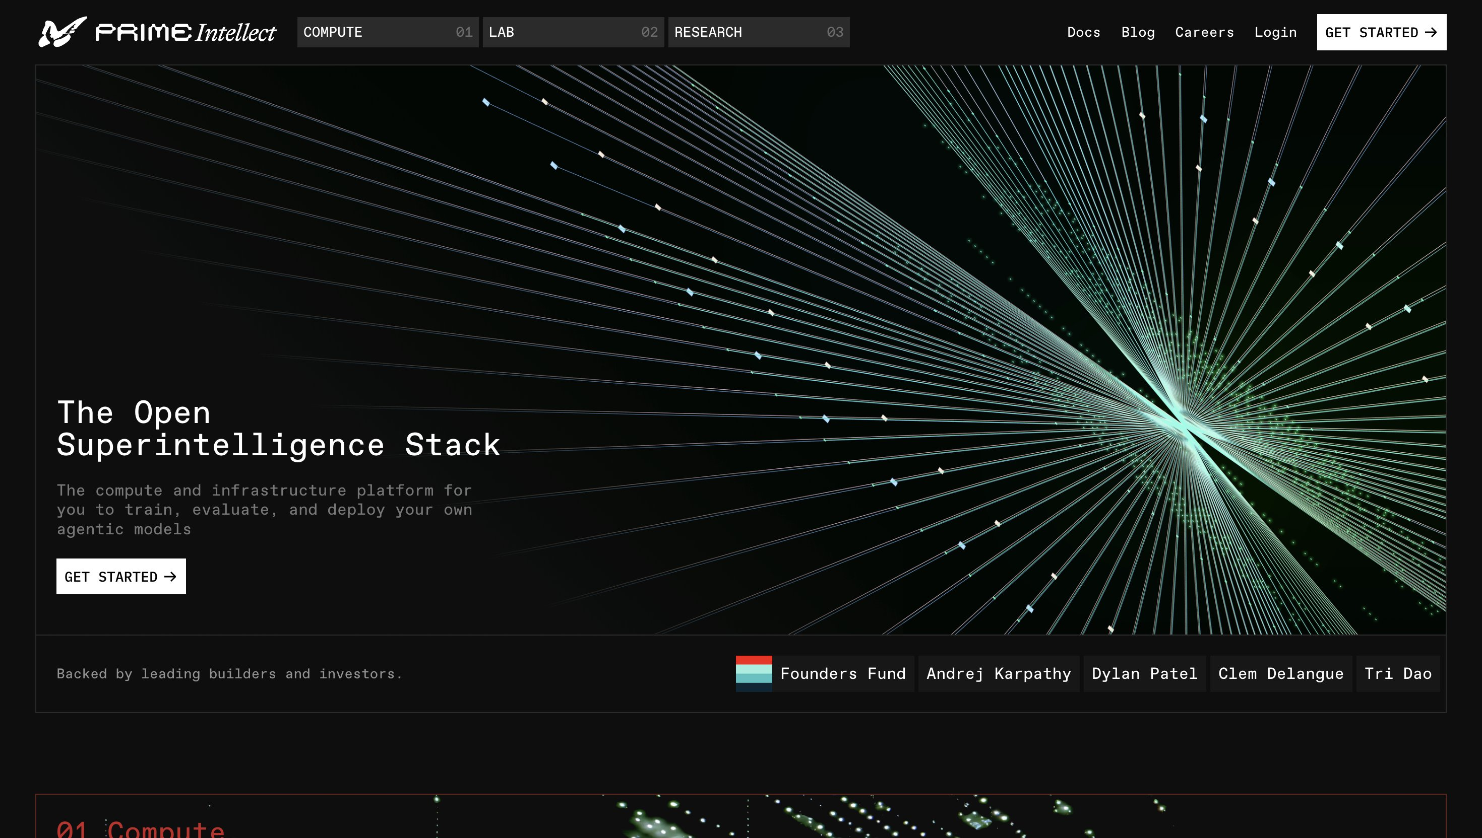
Task: Go to the Blog page
Action: tap(1138, 32)
